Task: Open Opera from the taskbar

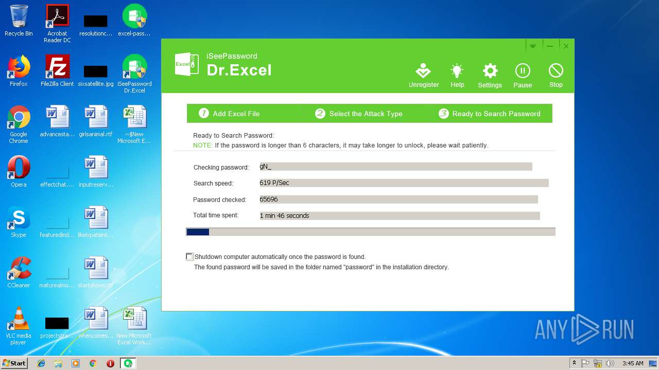Action: point(110,363)
